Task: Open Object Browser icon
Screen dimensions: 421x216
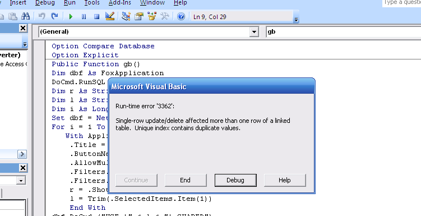Action: (x=152, y=17)
